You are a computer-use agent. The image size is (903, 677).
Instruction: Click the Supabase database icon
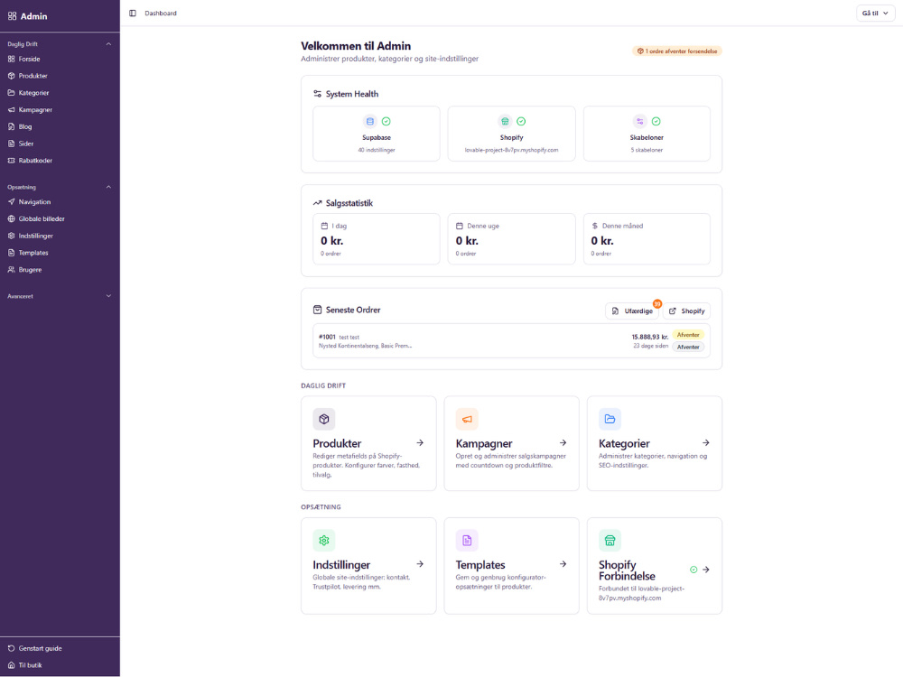click(x=369, y=122)
